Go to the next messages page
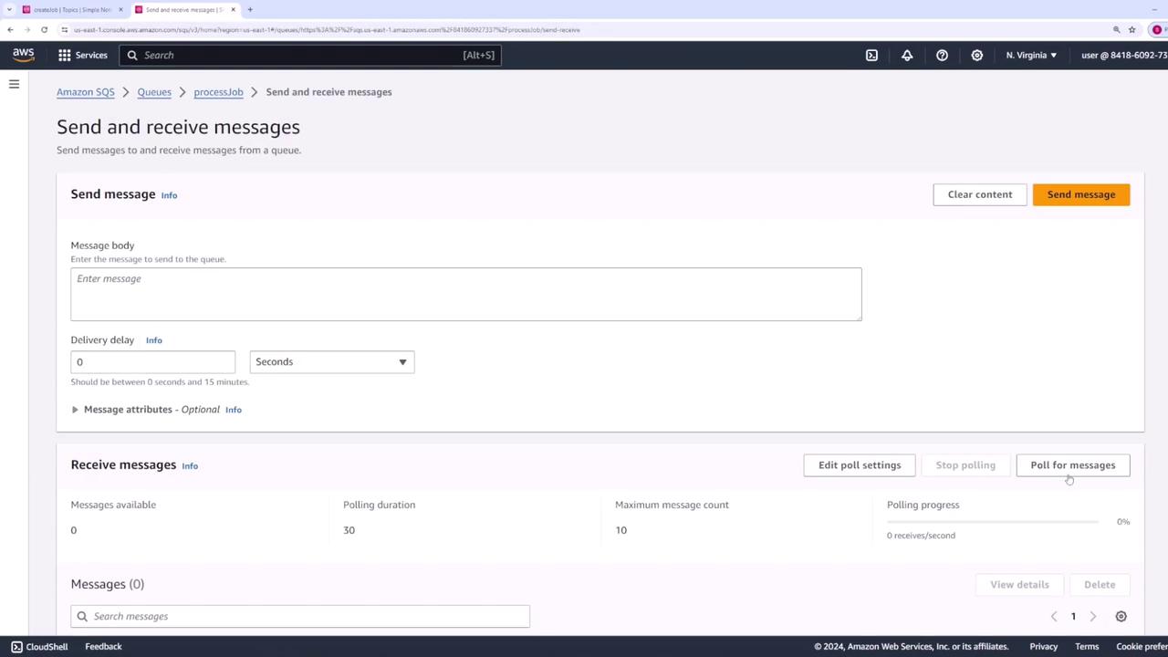This screenshot has width=1168, height=657. pos(1093,616)
